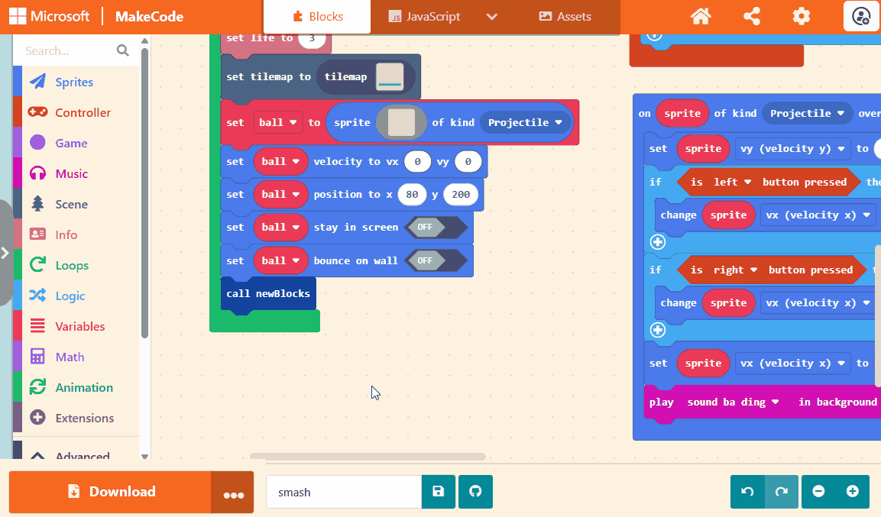Switch to the Assets tab
The image size is (881, 517).
(565, 17)
